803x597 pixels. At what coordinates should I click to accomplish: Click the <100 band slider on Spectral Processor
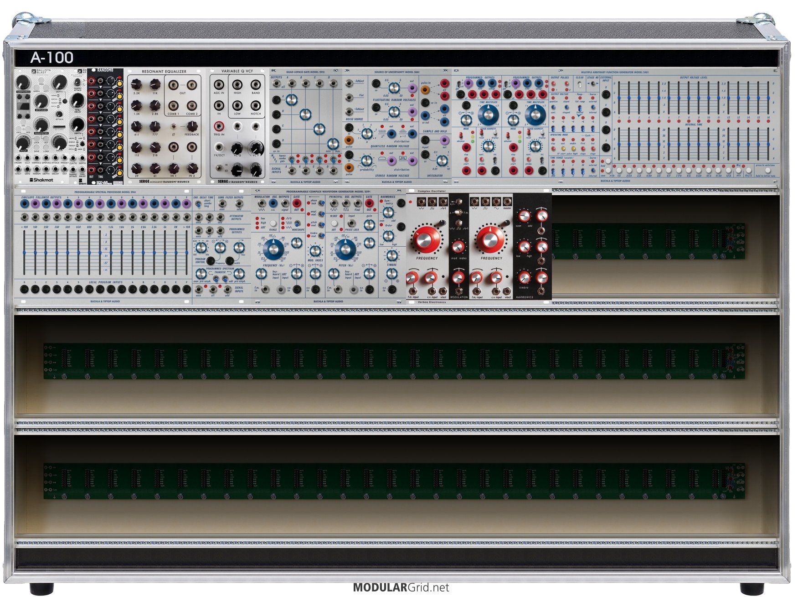tap(24, 252)
